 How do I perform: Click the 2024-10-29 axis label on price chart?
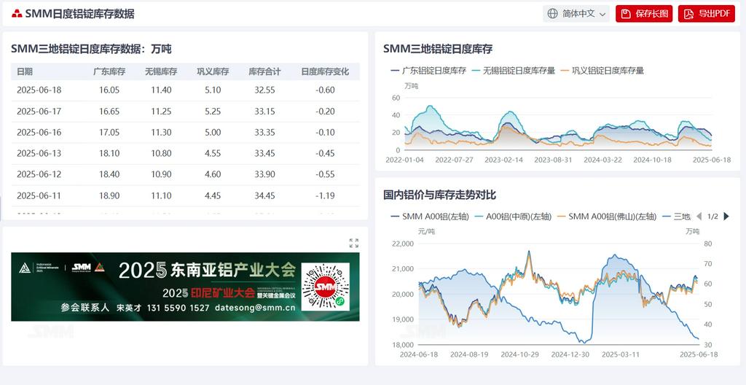(x=519, y=354)
